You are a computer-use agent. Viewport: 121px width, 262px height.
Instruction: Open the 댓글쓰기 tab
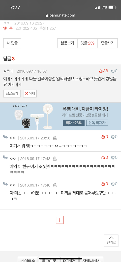108,43
